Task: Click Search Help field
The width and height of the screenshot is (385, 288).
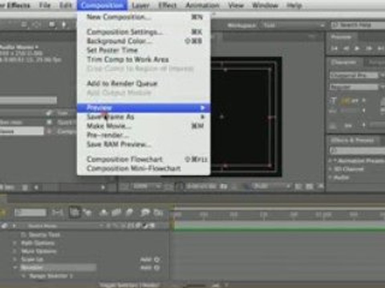Action: click(358, 25)
